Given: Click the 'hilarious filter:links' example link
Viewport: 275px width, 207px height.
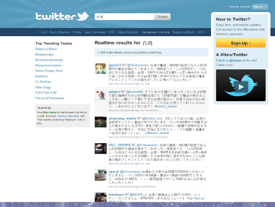Looking at the screenshot, I should [68, 116].
